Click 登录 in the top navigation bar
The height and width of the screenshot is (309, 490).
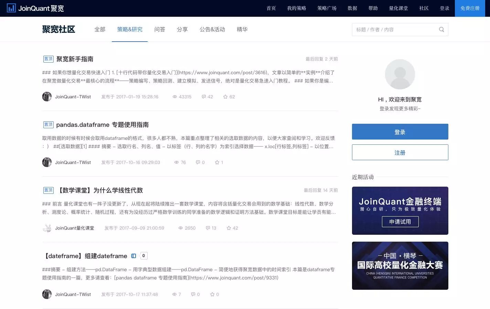click(445, 8)
